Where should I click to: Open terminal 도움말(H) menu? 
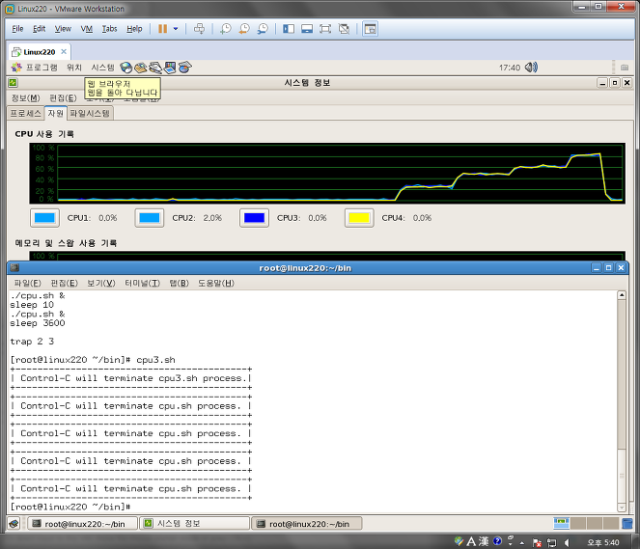pos(216,283)
